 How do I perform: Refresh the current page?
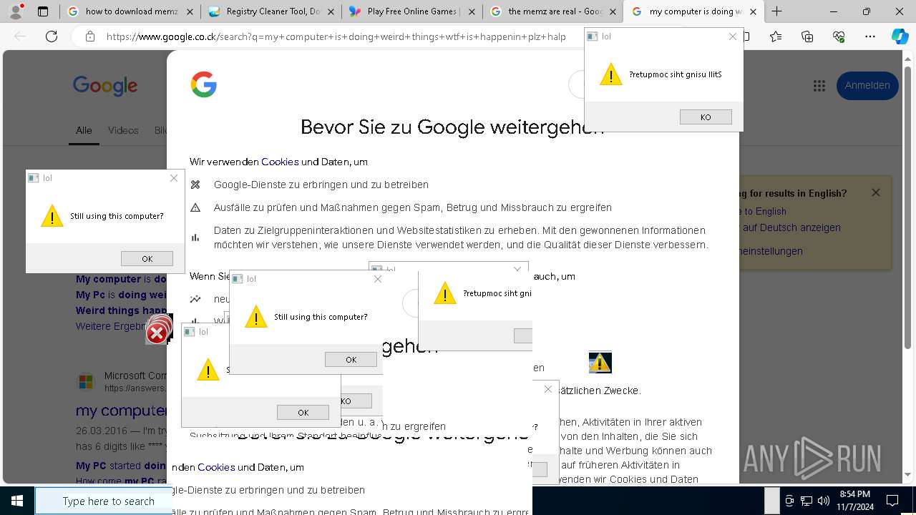pyautogui.click(x=52, y=36)
